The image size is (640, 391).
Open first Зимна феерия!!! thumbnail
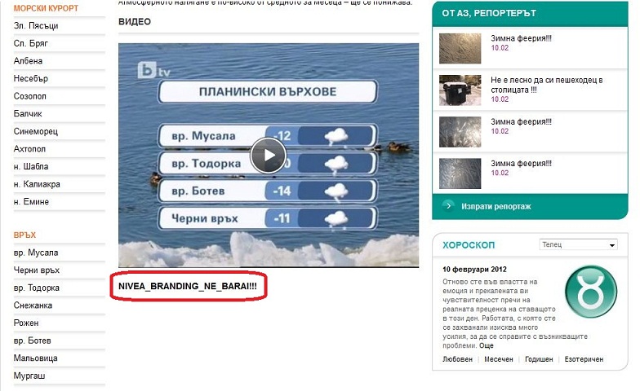462,47
